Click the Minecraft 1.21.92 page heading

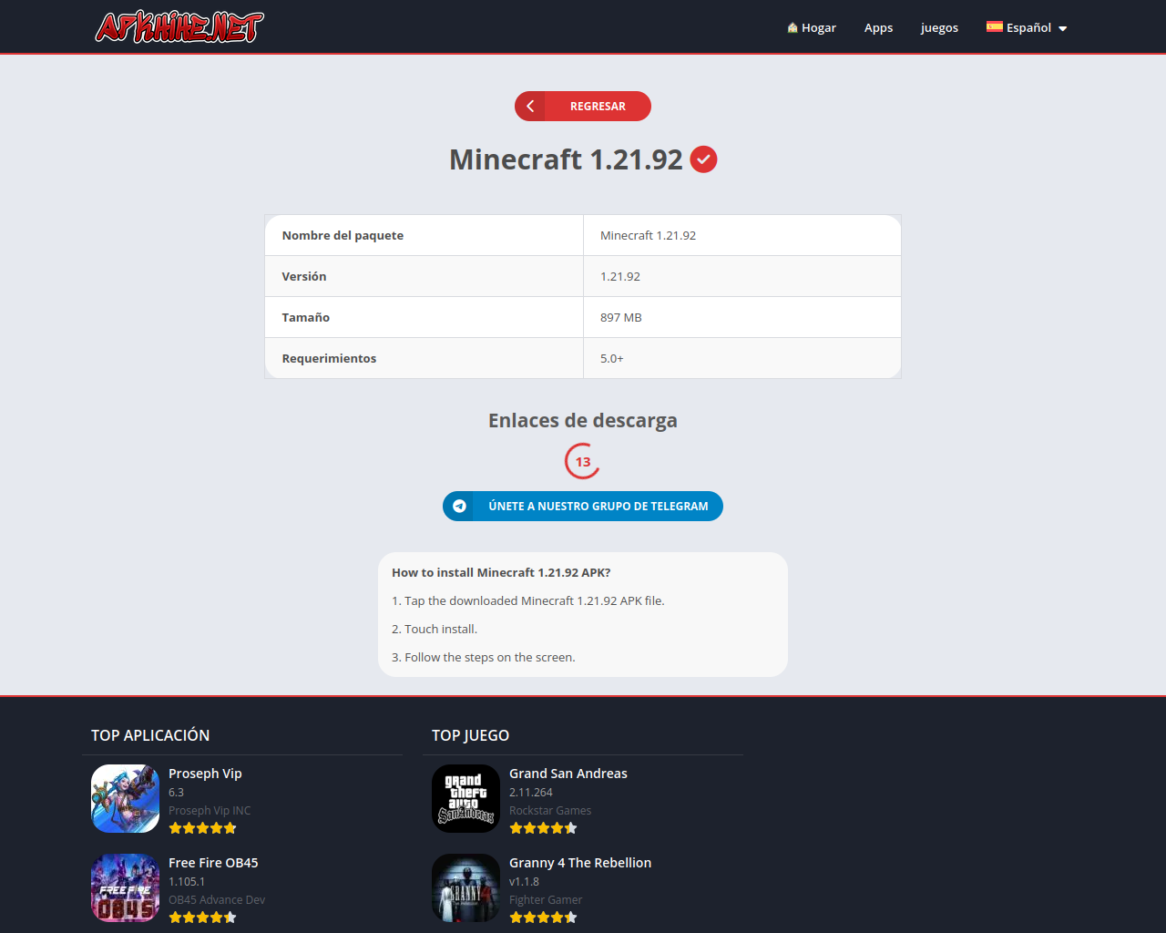tap(566, 159)
